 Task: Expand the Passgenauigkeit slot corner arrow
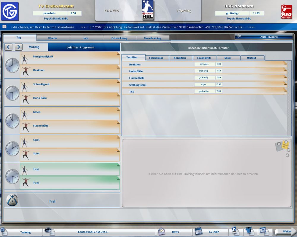click(118, 53)
